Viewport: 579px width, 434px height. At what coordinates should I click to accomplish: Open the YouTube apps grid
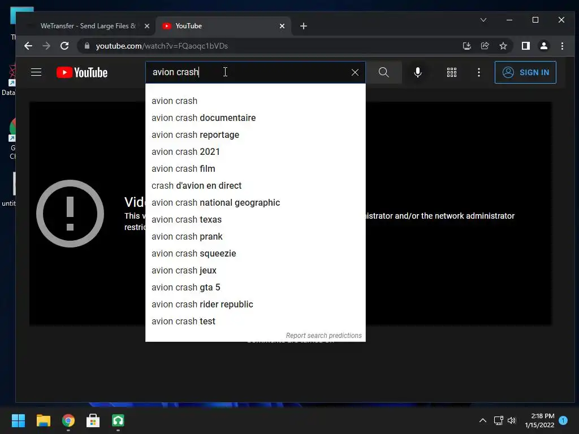click(x=452, y=72)
